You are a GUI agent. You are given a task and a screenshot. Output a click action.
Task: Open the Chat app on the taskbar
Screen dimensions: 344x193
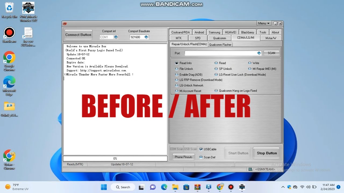click(153, 187)
